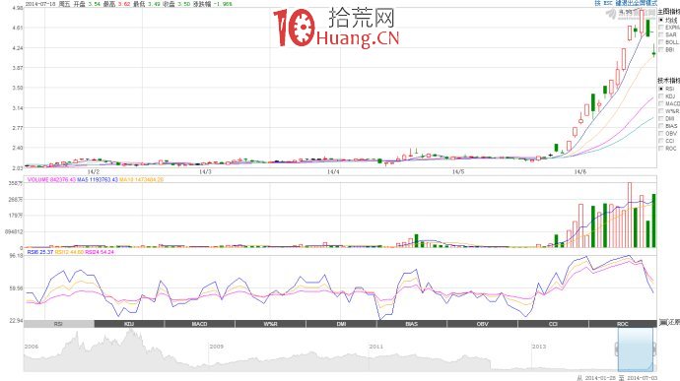Click the 还原 restore button beside the ROC tab
Image resolution: width=680 pixels, height=381 pixels.
pos(669,324)
